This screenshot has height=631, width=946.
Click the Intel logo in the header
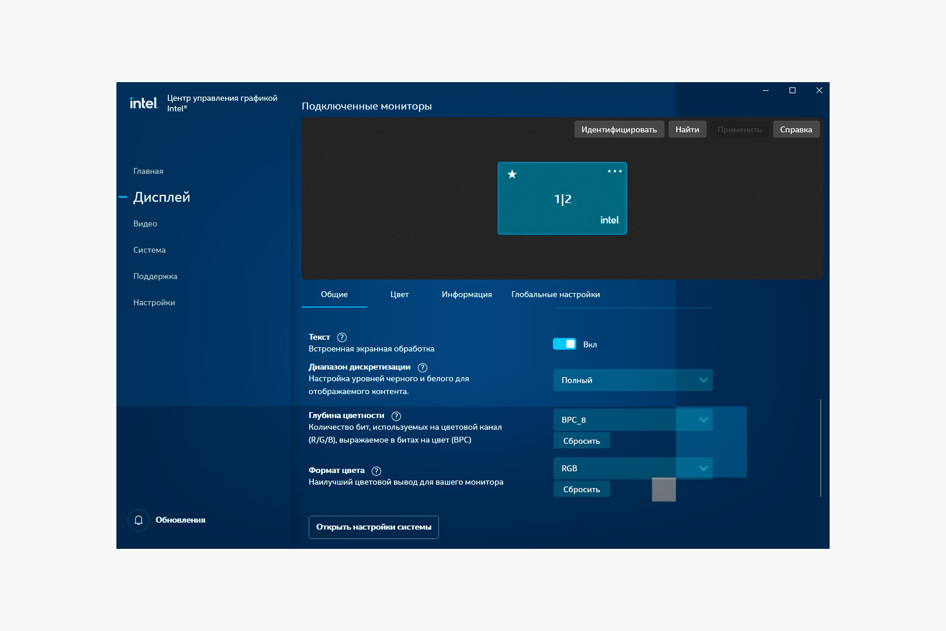click(144, 103)
